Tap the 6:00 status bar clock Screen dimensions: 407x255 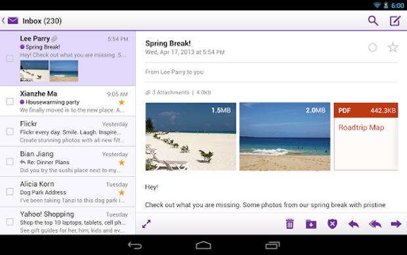pos(398,5)
